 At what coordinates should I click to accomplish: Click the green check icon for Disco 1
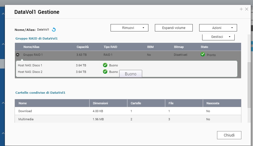pos(105,65)
